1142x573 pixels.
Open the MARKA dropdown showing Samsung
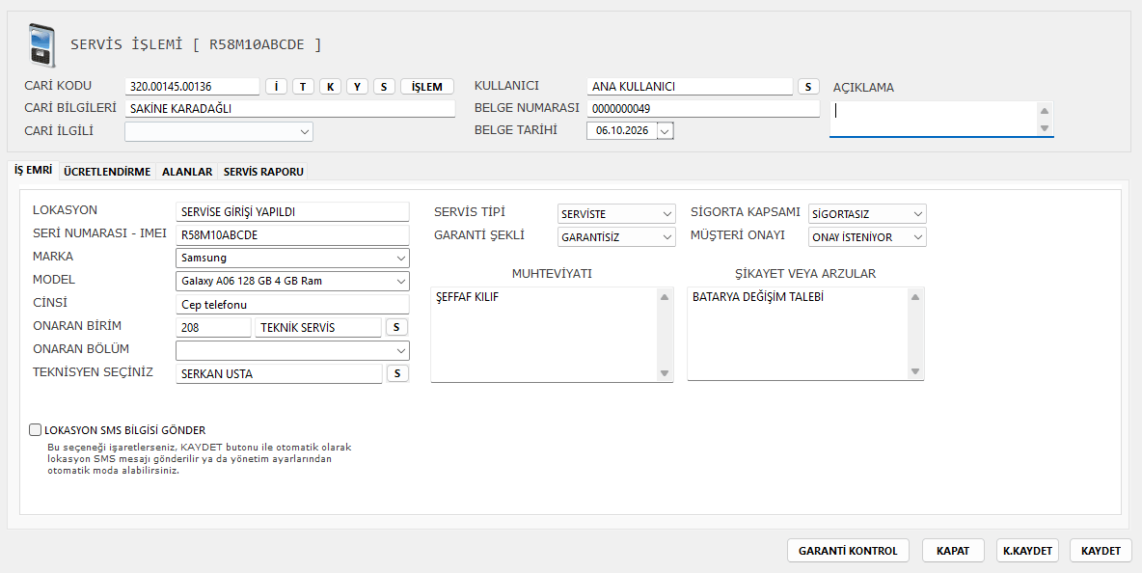coord(400,258)
